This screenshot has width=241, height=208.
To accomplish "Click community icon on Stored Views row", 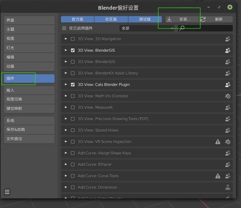I will [x=227, y=130].
